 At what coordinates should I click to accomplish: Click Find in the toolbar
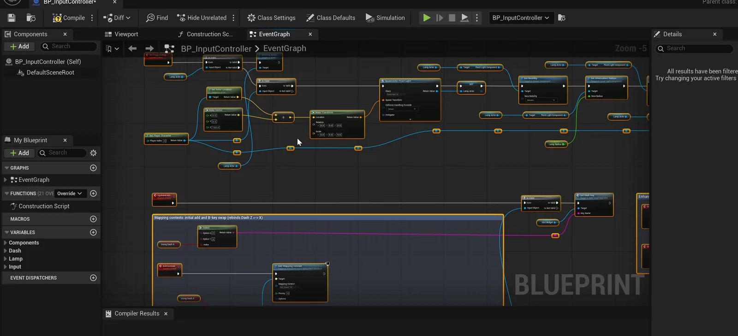(157, 18)
